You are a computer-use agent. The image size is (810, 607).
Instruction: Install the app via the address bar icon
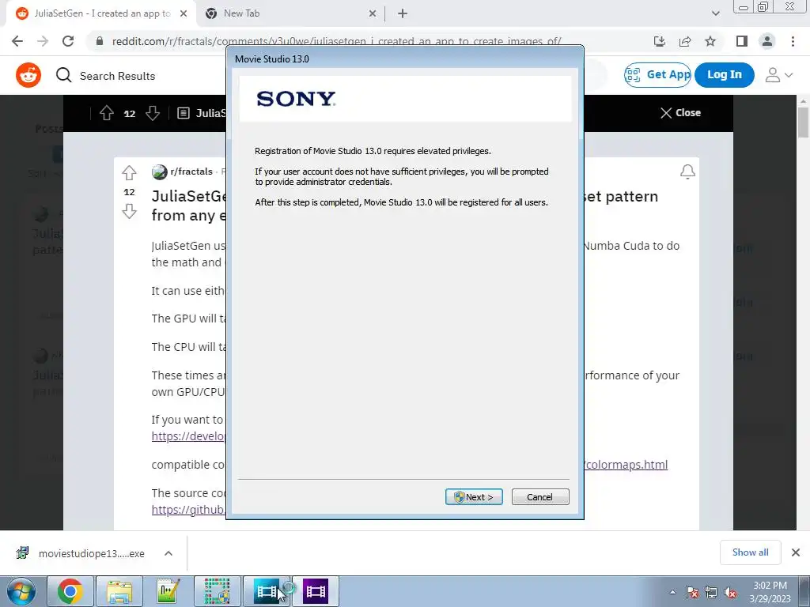[659, 41]
